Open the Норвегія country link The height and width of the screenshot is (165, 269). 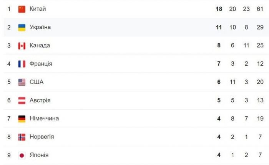[42, 137]
